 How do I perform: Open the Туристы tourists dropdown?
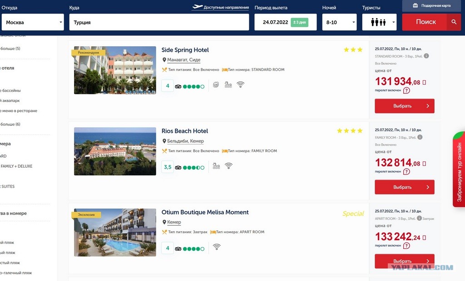[x=379, y=22]
